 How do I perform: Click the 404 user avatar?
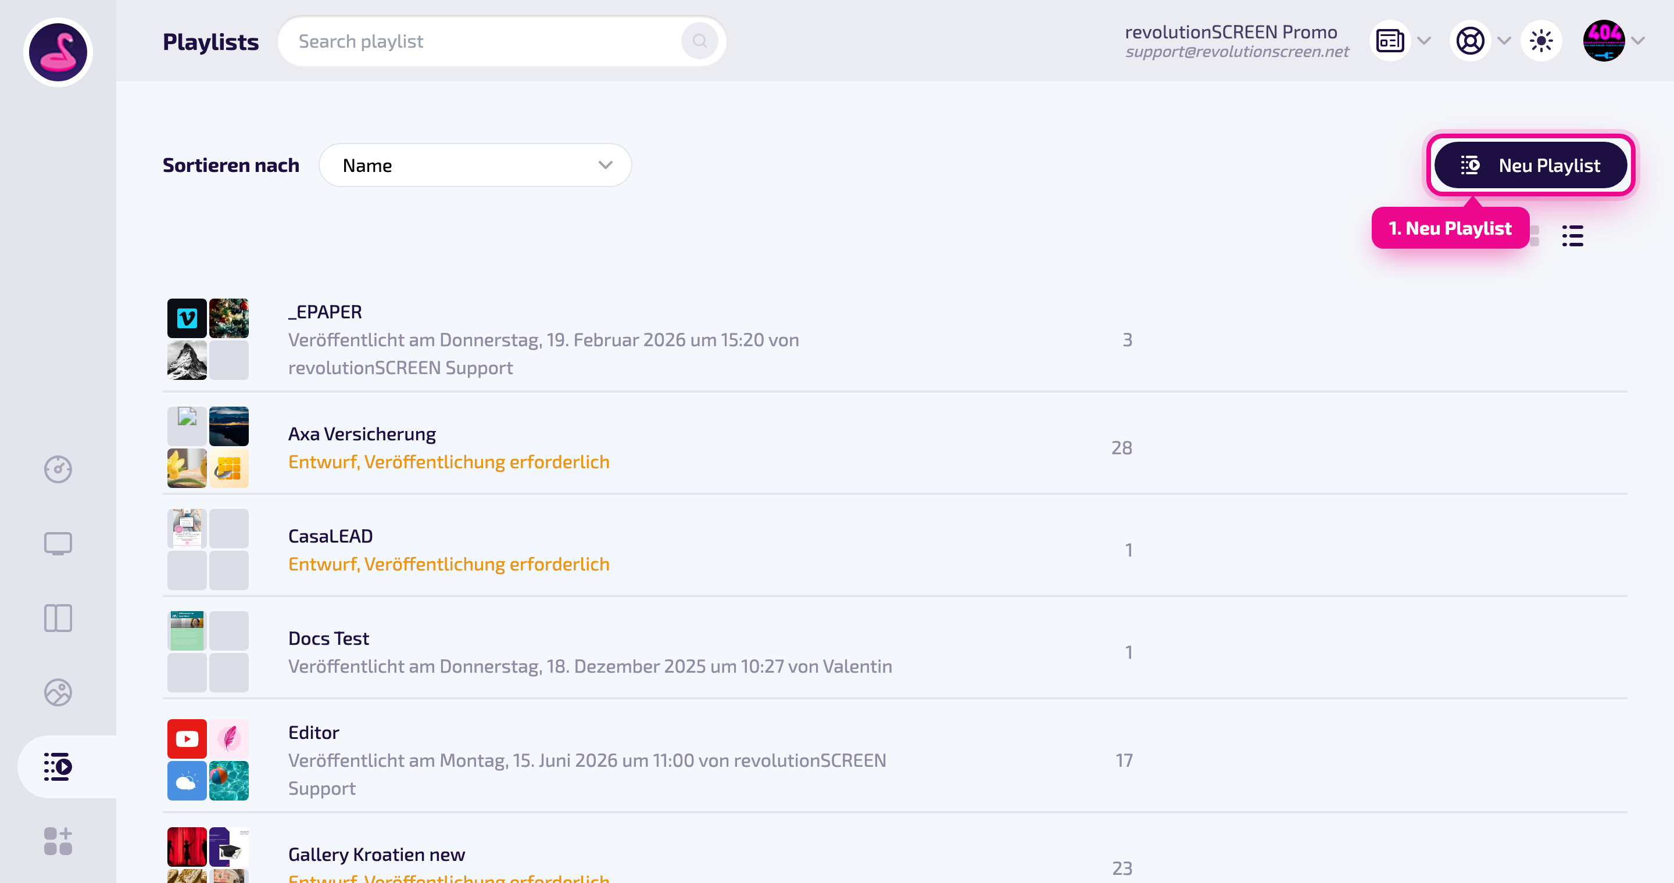click(1604, 41)
